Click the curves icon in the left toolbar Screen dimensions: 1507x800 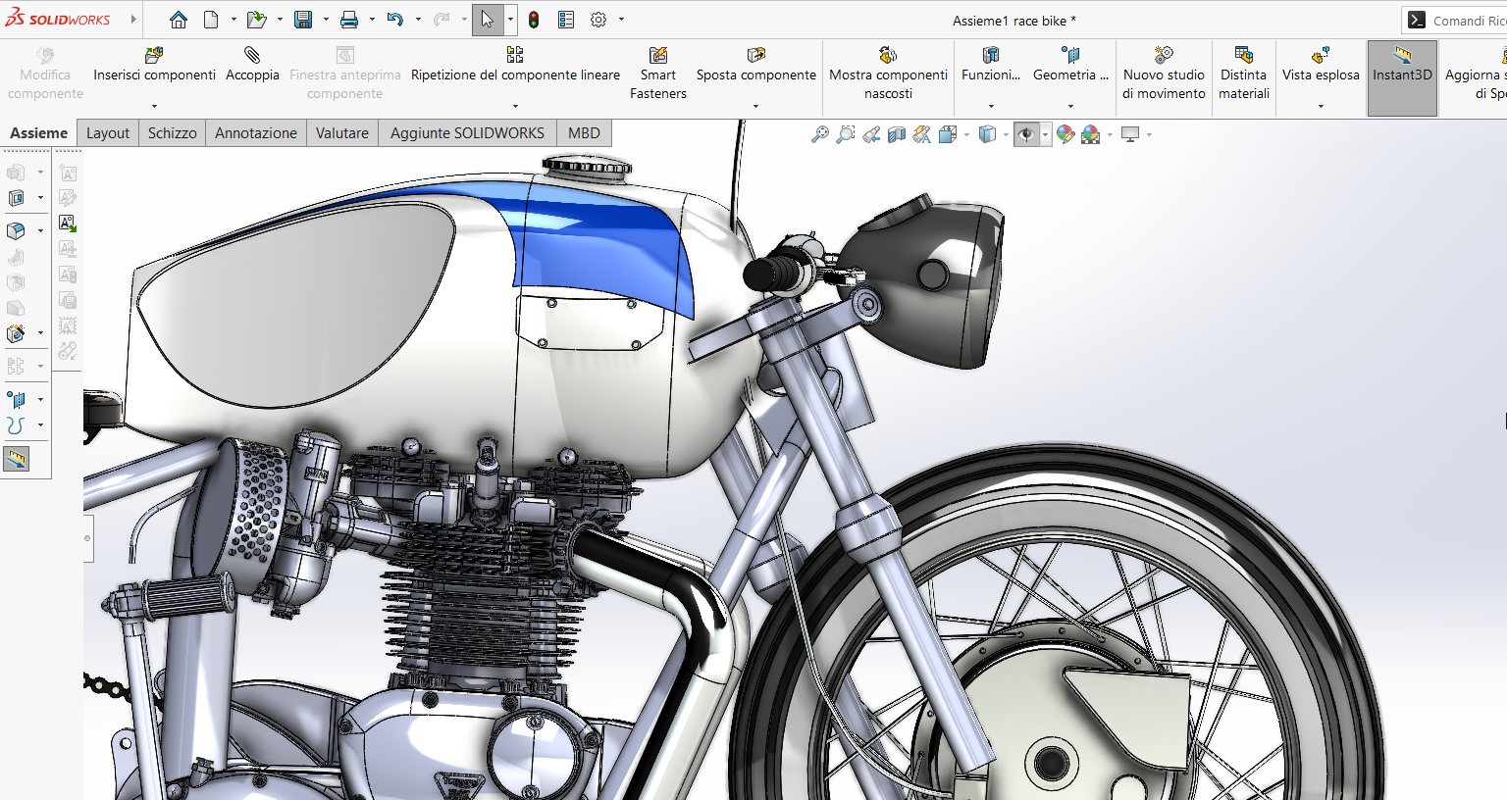tap(16, 425)
